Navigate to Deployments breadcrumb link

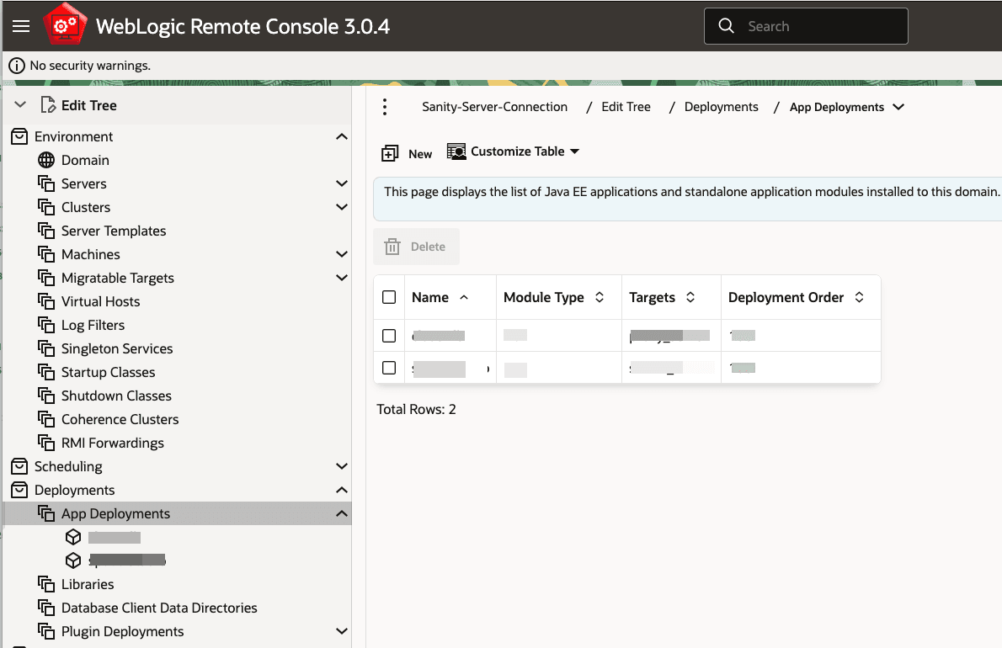[722, 107]
